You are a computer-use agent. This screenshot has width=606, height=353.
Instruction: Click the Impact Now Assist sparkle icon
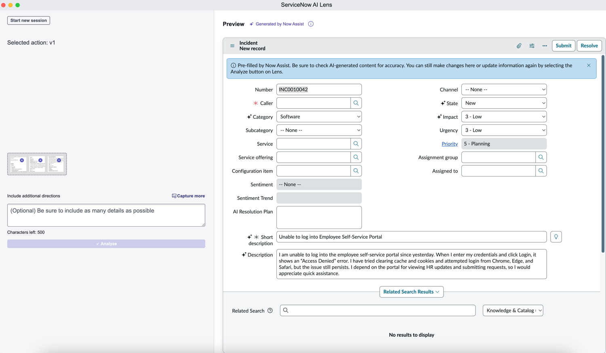(439, 117)
